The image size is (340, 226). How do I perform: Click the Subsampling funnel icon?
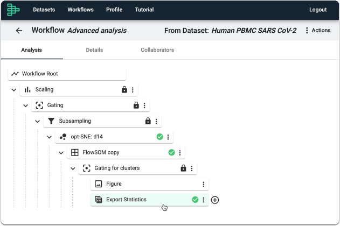pos(51,121)
